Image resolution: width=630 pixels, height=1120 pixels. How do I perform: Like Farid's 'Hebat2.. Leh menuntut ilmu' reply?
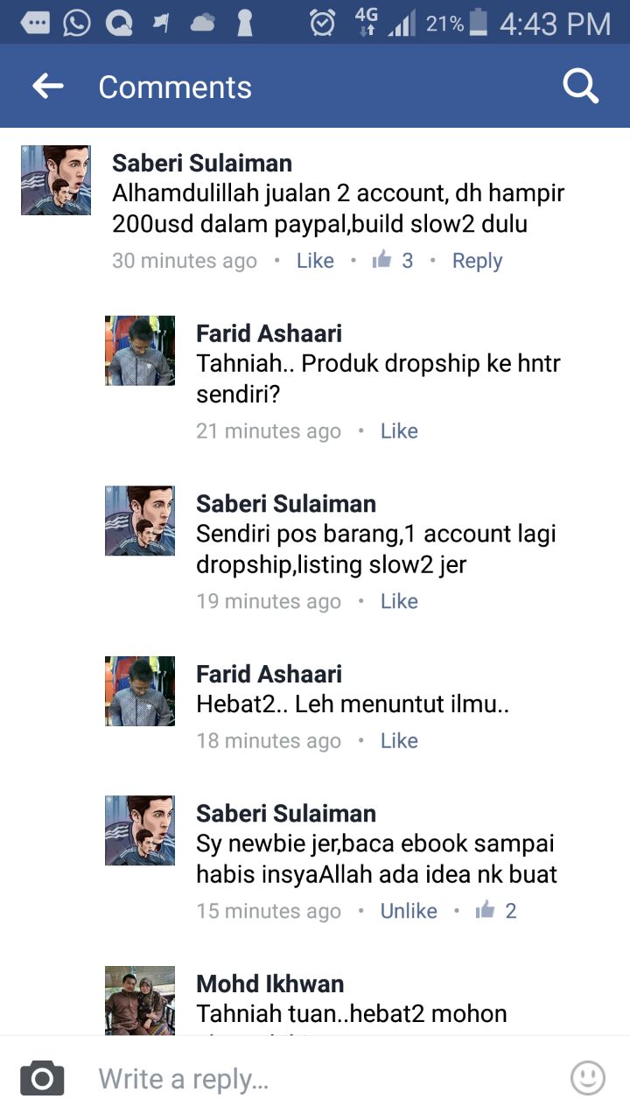[399, 741]
